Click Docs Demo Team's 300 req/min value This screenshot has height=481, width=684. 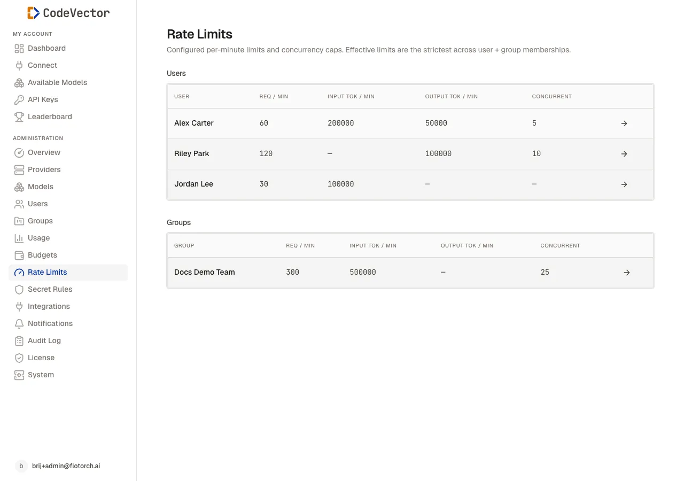(293, 272)
